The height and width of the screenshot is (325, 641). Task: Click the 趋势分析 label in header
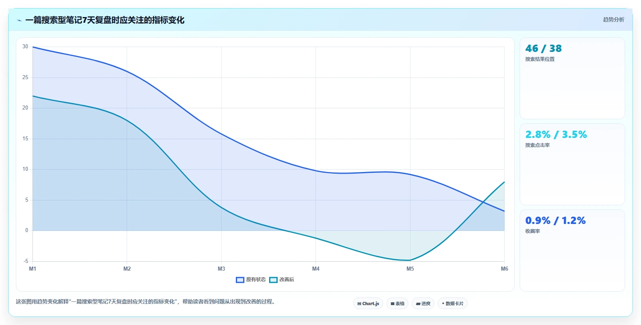[613, 19]
